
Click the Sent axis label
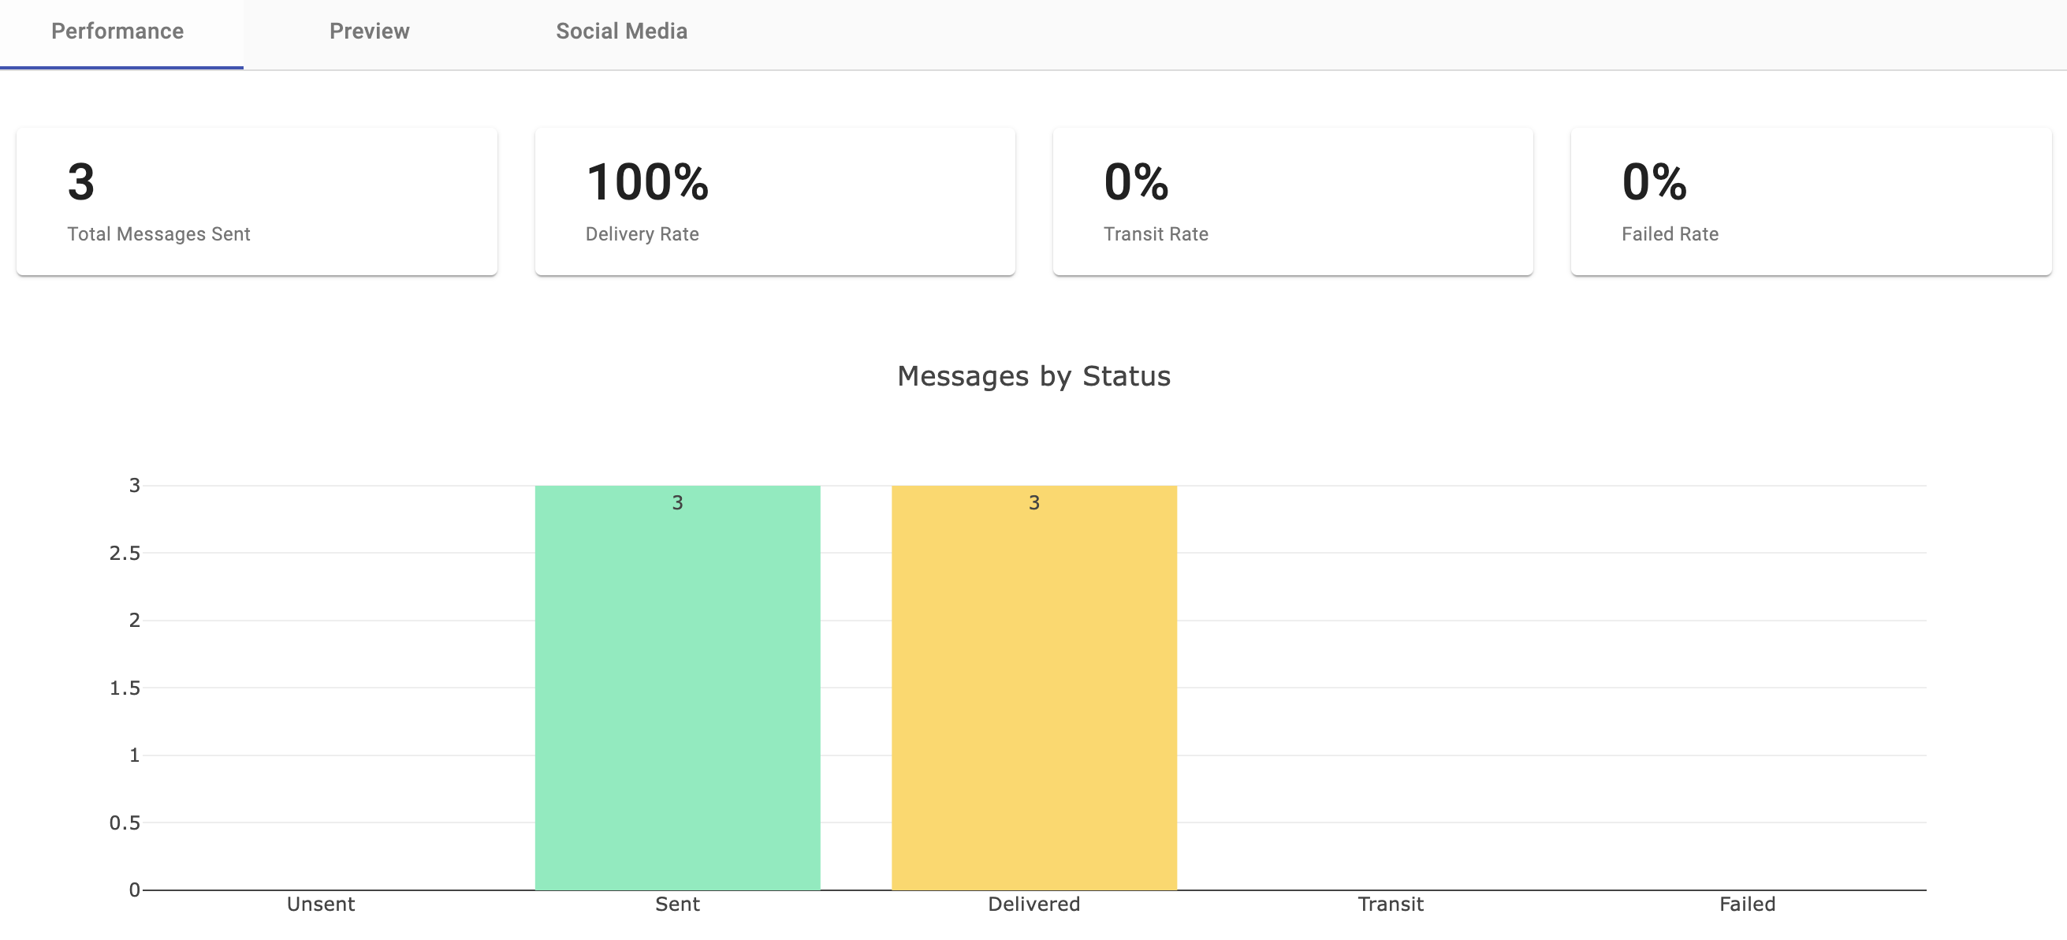(x=677, y=904)
